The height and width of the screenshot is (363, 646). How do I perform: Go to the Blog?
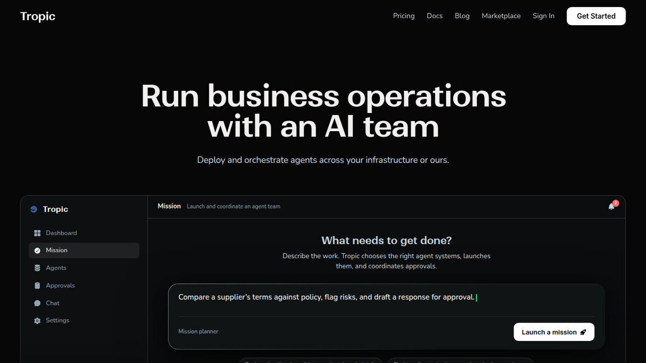click(x=462, y=16)
